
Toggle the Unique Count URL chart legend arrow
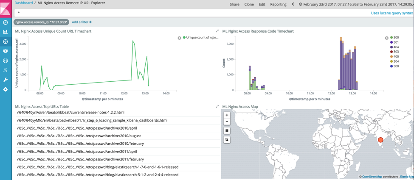[180, 38]
